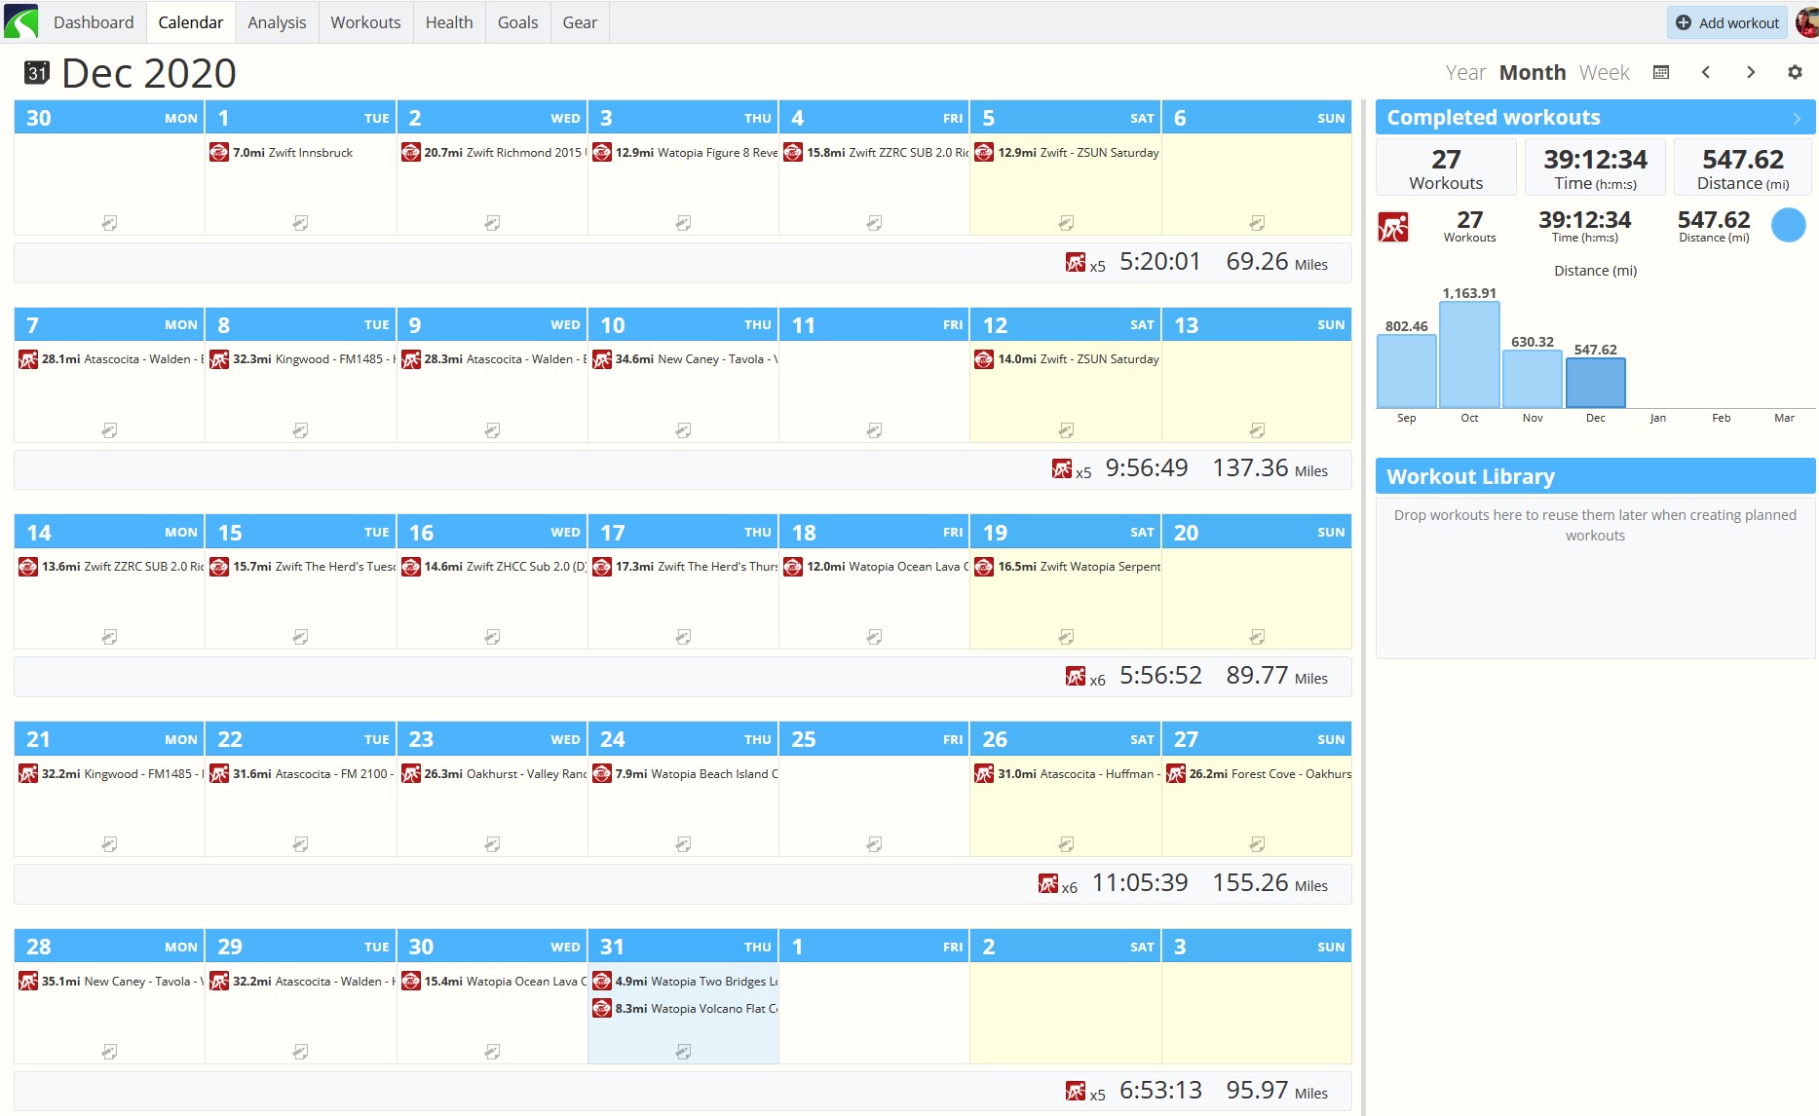Click the note icon on Sunday Dec 6

click(1257, 223)
